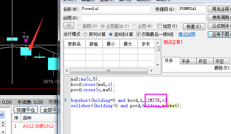This screenshot has width=231, height=134.
Task: Click the 最大 column header
Action: click(x=128, y=44)
